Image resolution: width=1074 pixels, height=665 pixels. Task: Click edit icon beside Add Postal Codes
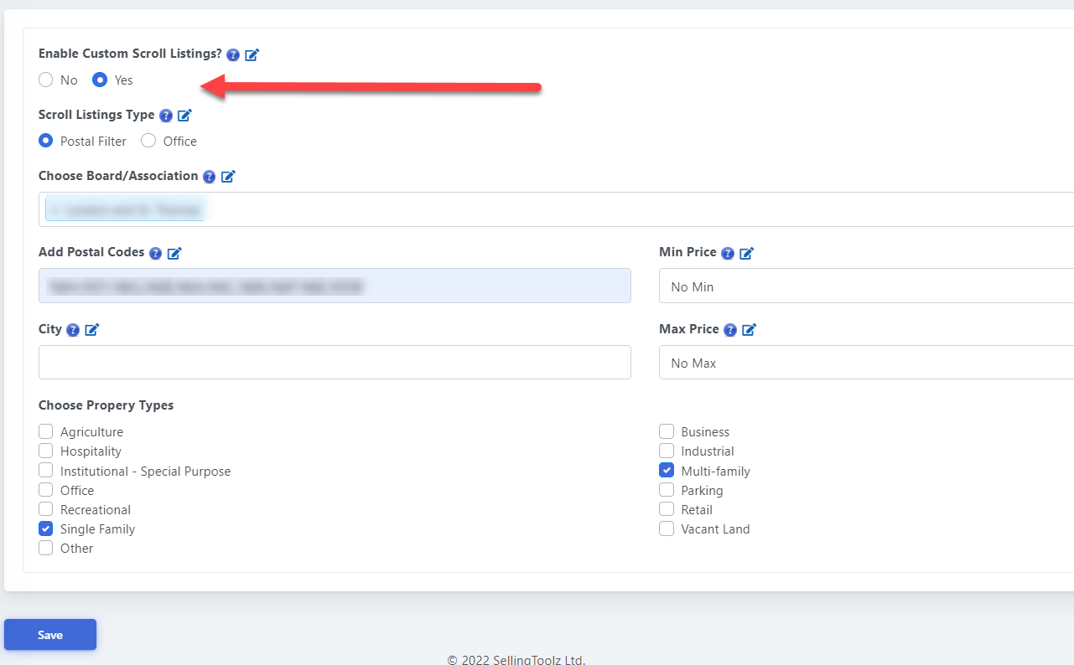click(x=174, y=253)
